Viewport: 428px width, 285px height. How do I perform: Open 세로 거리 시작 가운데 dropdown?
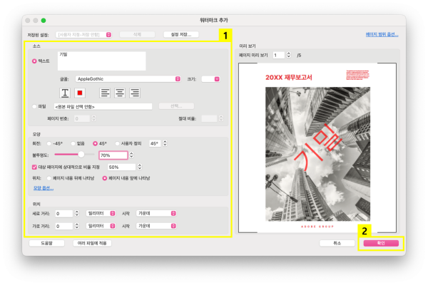(156, 213)
